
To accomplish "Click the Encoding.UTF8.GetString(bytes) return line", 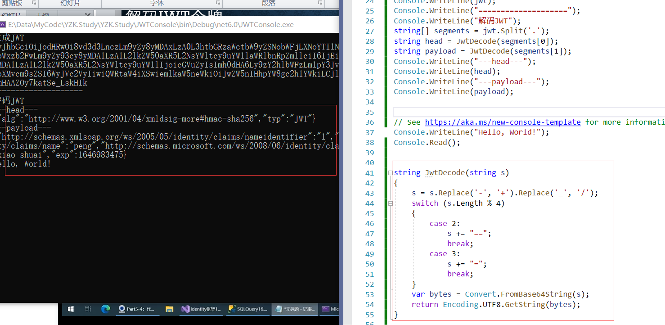I will pyautogui.click(x=496, y=304).
